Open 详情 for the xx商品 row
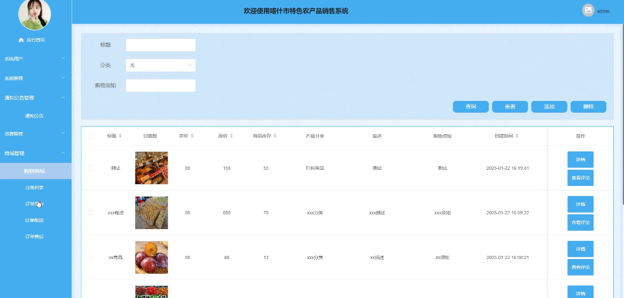The image size is (624, 298). coord(581,249)
